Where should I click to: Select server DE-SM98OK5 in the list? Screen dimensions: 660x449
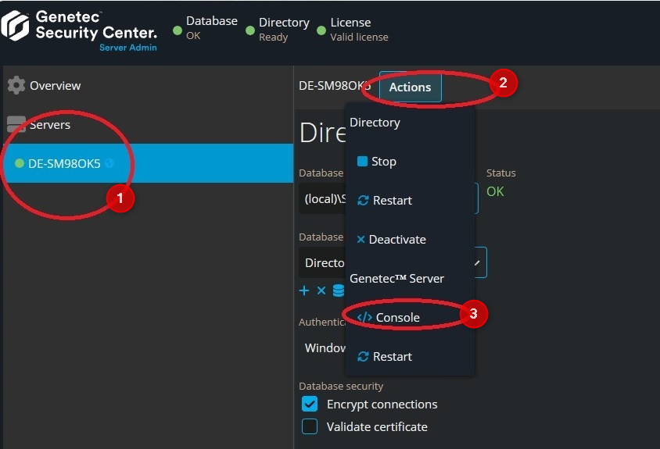coord(148,163)
